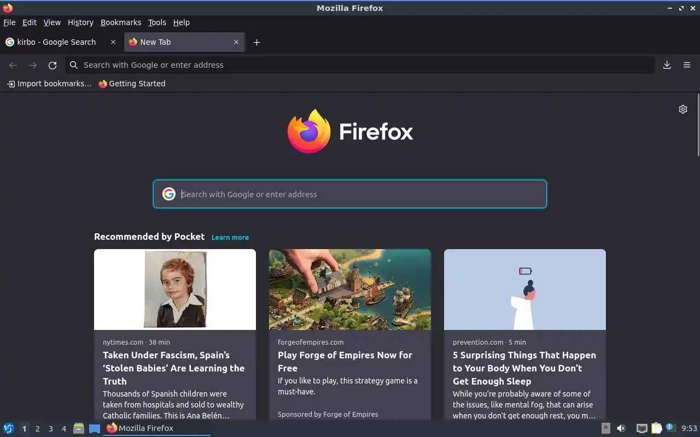Screen dimensions: 700x437
Task: Open the Getting Started bookmark
Action: [132, 84]
